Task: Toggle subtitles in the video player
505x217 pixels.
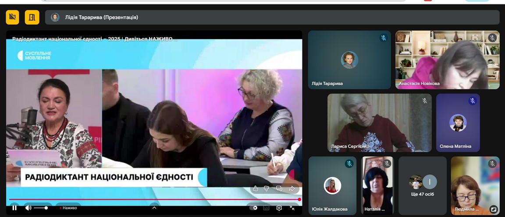Action: coord(266,208)
